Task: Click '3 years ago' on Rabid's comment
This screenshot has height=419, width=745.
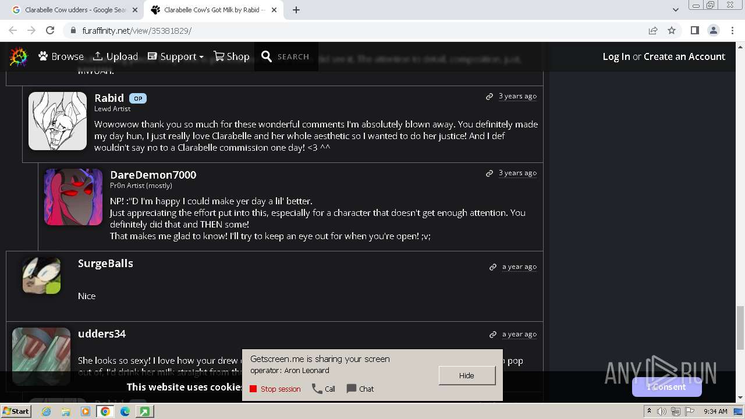Action: point(517,96)
